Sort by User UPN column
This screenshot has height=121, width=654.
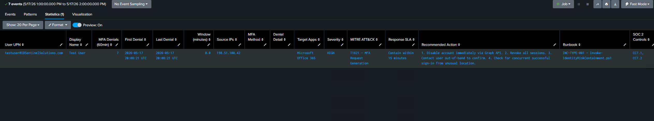pyautogui.click(x=14, y=45)
